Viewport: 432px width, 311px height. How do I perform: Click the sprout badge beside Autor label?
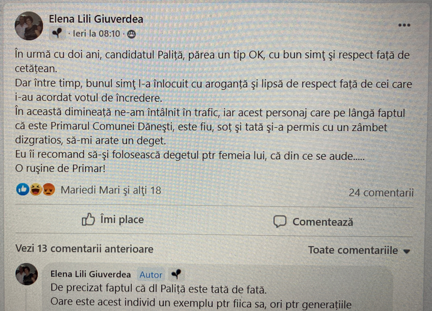[x=177, y=274]
